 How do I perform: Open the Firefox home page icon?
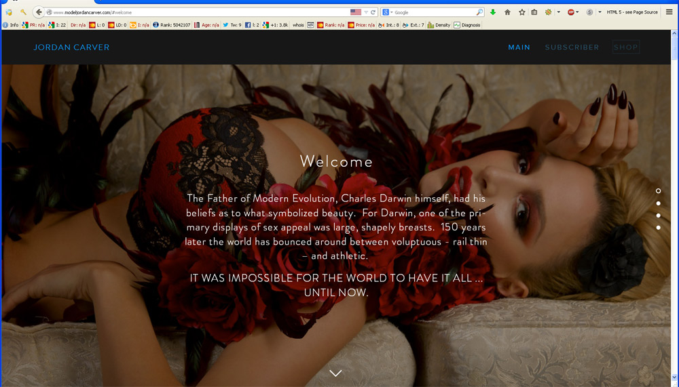507,12
